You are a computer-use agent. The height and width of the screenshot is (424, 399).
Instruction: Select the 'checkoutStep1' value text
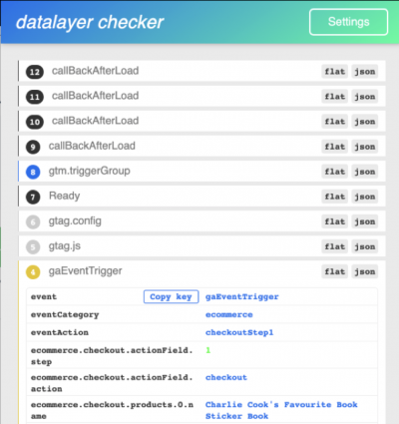(x=239, y=332)
